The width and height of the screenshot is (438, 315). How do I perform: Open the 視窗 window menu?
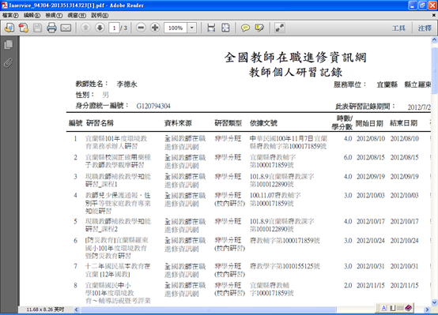[x=77, y=15]
